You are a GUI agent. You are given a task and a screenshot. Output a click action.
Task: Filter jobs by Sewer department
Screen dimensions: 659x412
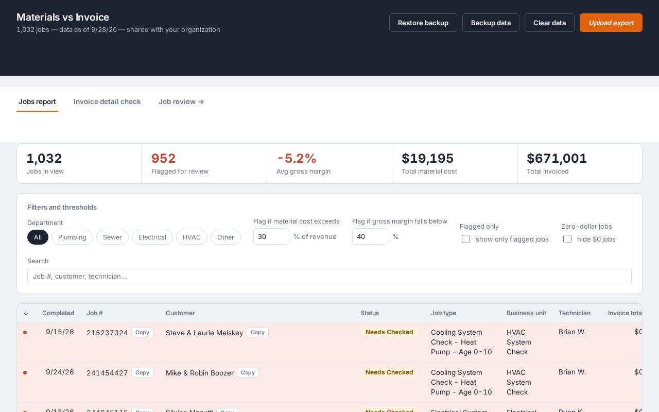[x=112, y=237]
